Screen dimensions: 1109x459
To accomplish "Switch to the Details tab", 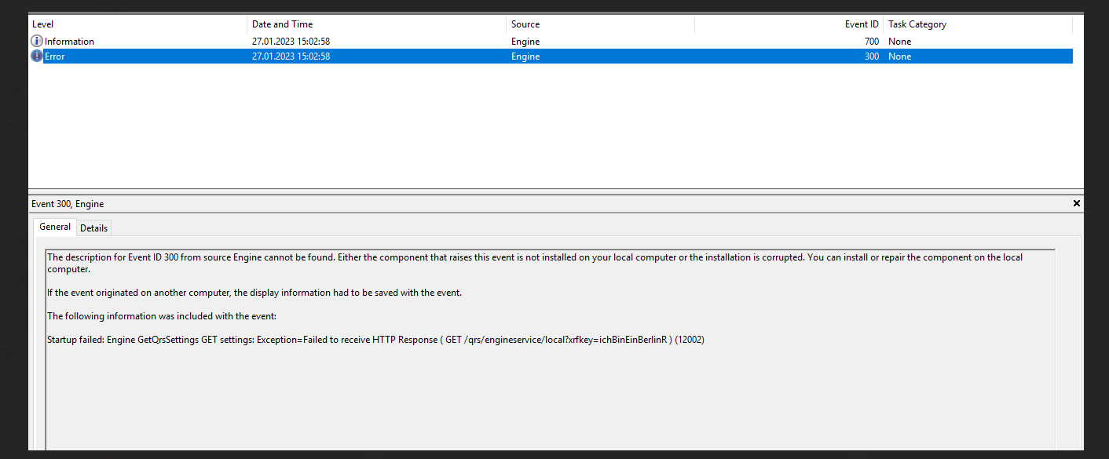I will [93, 228].
